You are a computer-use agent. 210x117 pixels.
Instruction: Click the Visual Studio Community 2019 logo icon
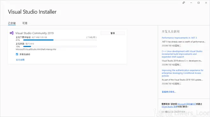pyautogui.click(x=12, y=33)
